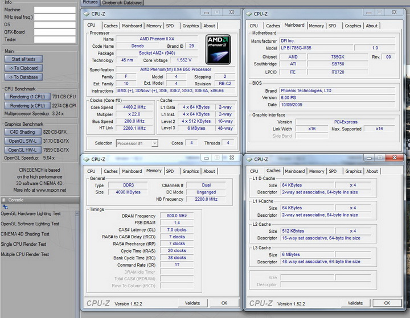Click the CPU-Z icon in the top-left window title
410x318 pixels.
(87, 14)
